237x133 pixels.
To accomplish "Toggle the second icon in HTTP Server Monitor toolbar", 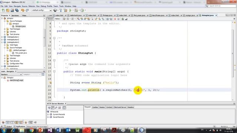I will click(x=53, y=108).
